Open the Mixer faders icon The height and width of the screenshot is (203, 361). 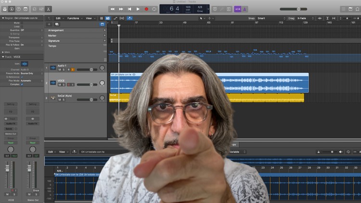(x=41, y=9)
